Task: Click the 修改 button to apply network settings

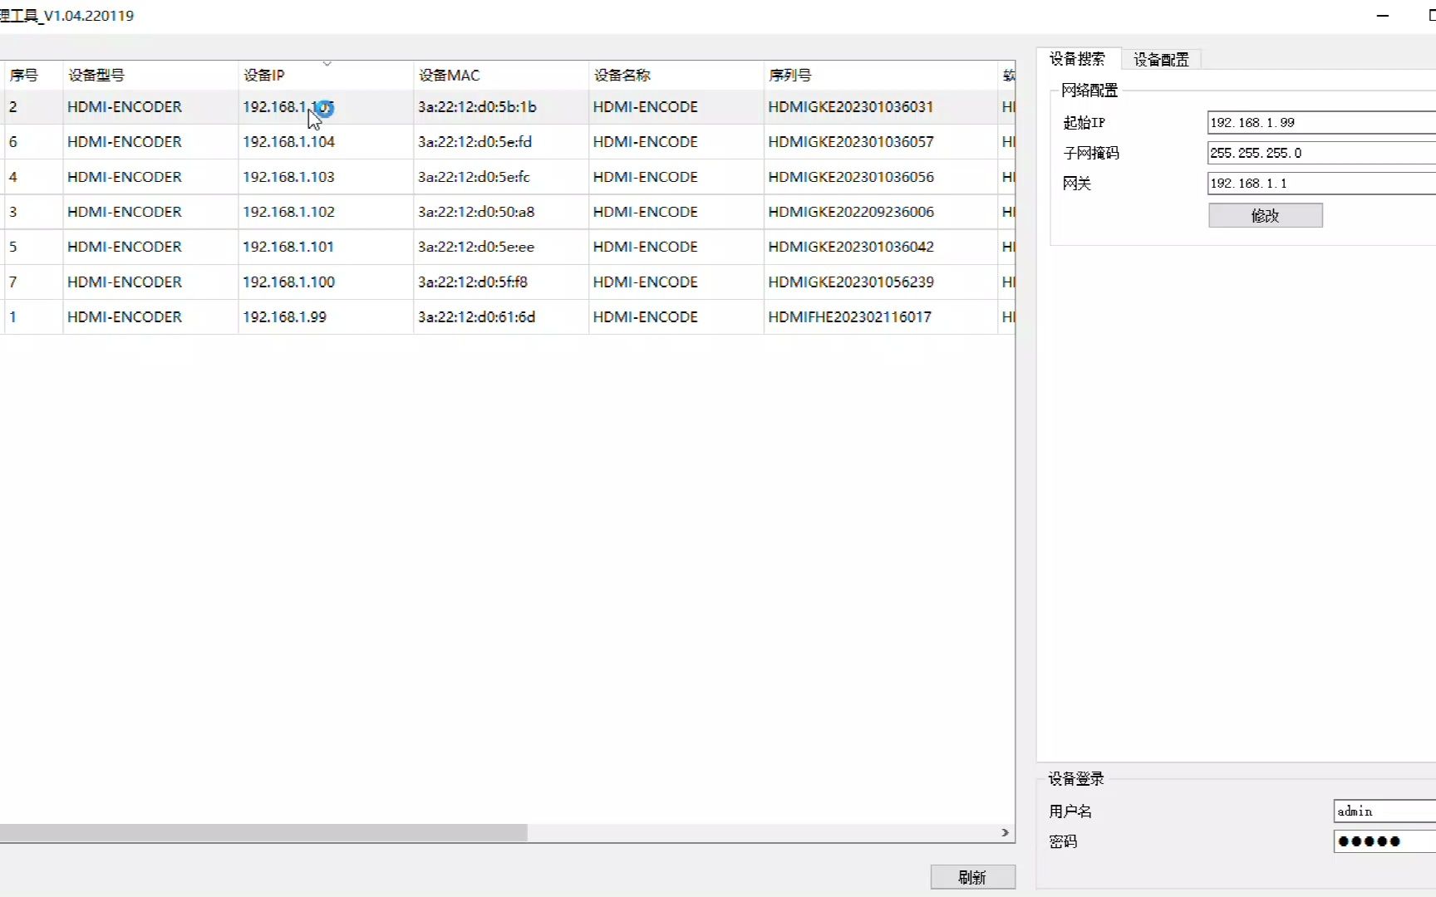Action: [1265, 215]
